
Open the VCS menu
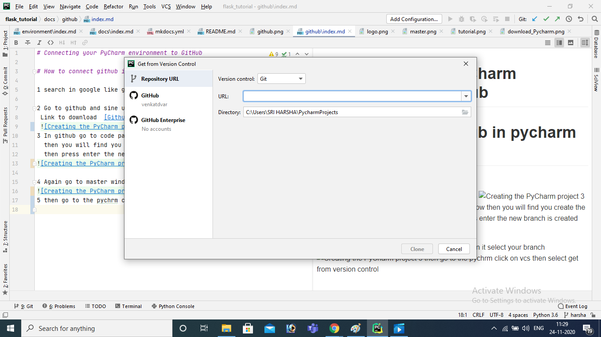(165, 7)
